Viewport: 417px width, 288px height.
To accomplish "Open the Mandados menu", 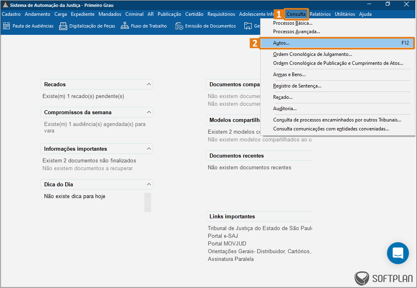I will [110, 14].
